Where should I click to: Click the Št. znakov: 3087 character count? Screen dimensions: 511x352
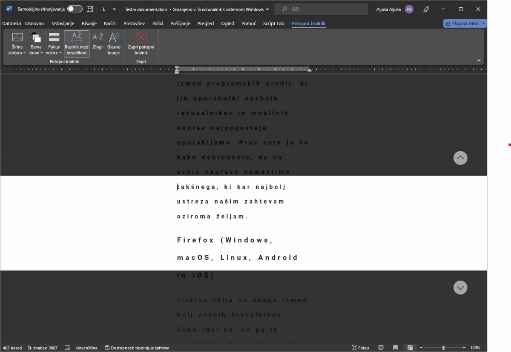[x=43, y=348]
